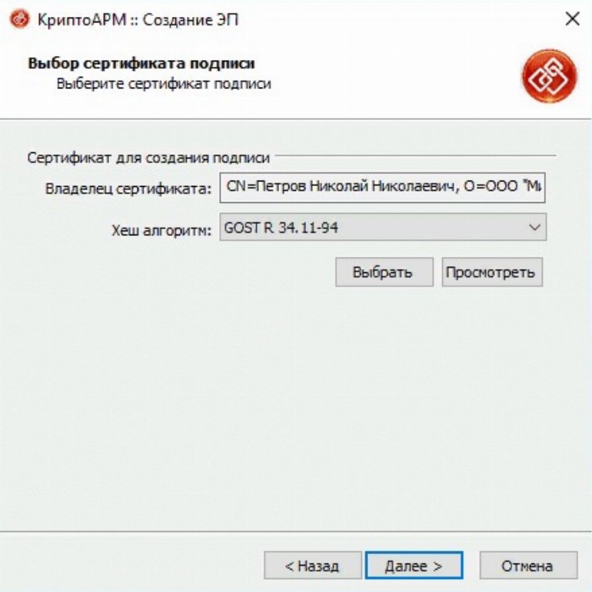Screen dimensions: 592x592
Task: Open certificate details with Просмотреть
Action: point(492,272)
